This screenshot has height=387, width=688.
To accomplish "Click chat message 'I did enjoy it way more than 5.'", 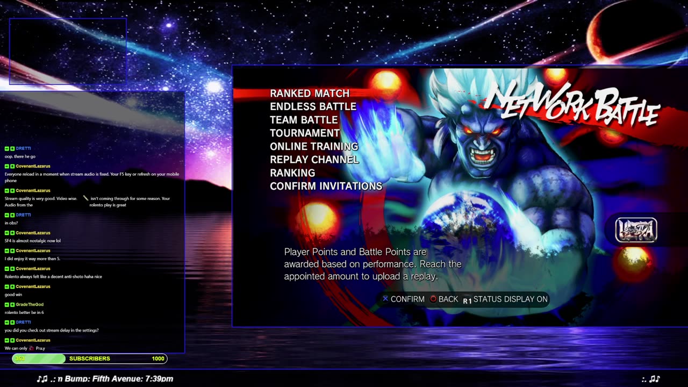I will click(x=32, y=259).
